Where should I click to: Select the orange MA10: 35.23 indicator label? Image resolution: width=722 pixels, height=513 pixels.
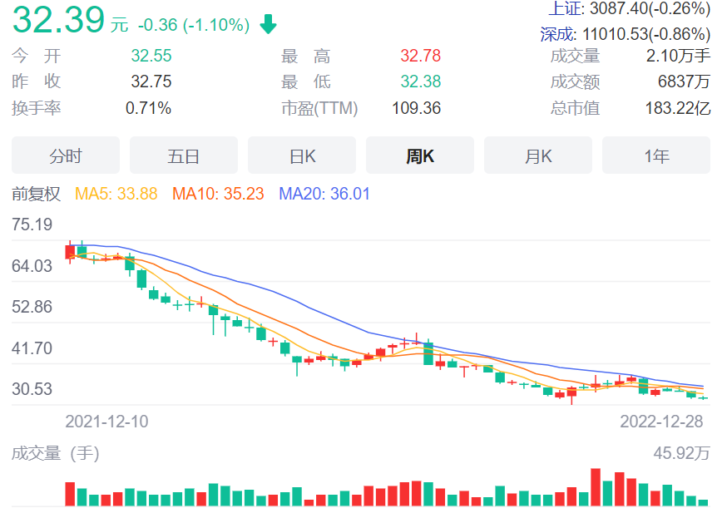coord(218,195)
